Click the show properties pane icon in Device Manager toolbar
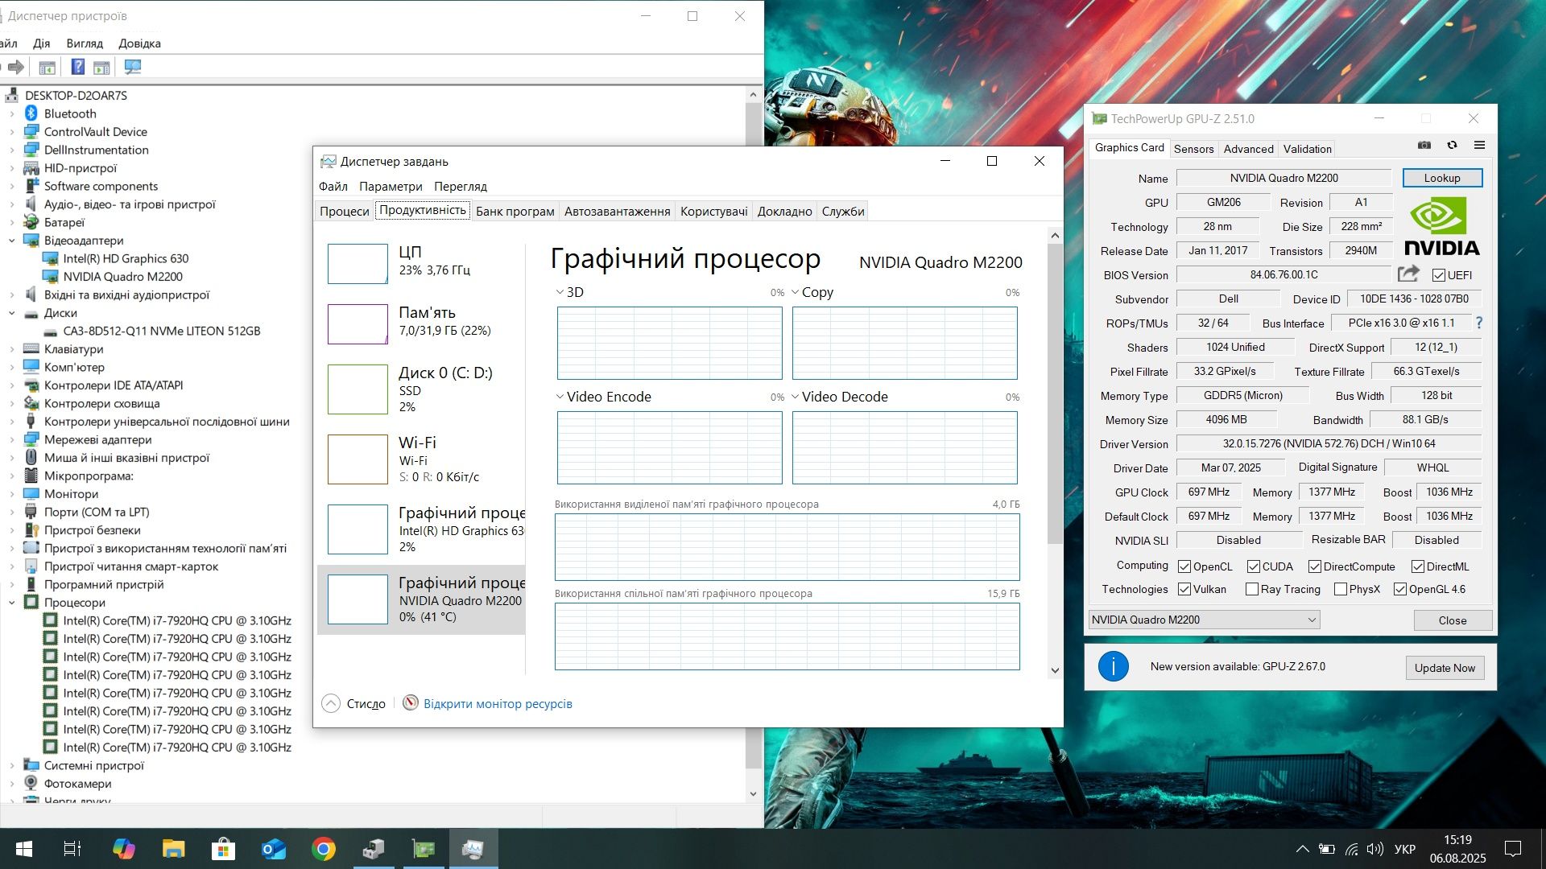The image size is (1546, 869). click(x=47, y=67)
